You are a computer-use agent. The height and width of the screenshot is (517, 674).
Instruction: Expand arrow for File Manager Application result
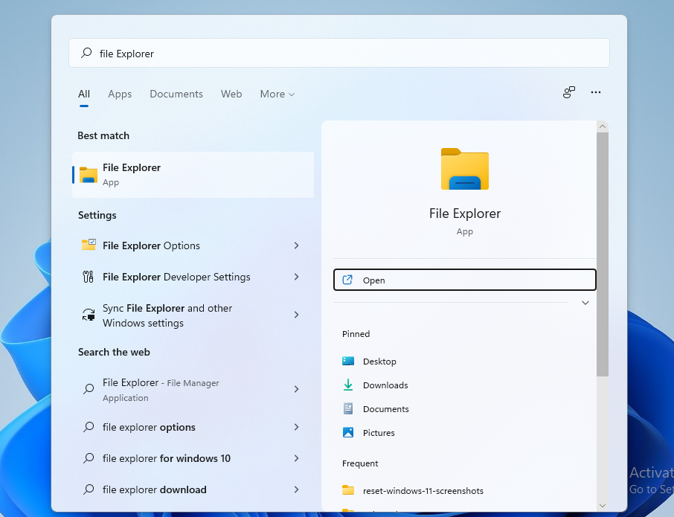296,389
